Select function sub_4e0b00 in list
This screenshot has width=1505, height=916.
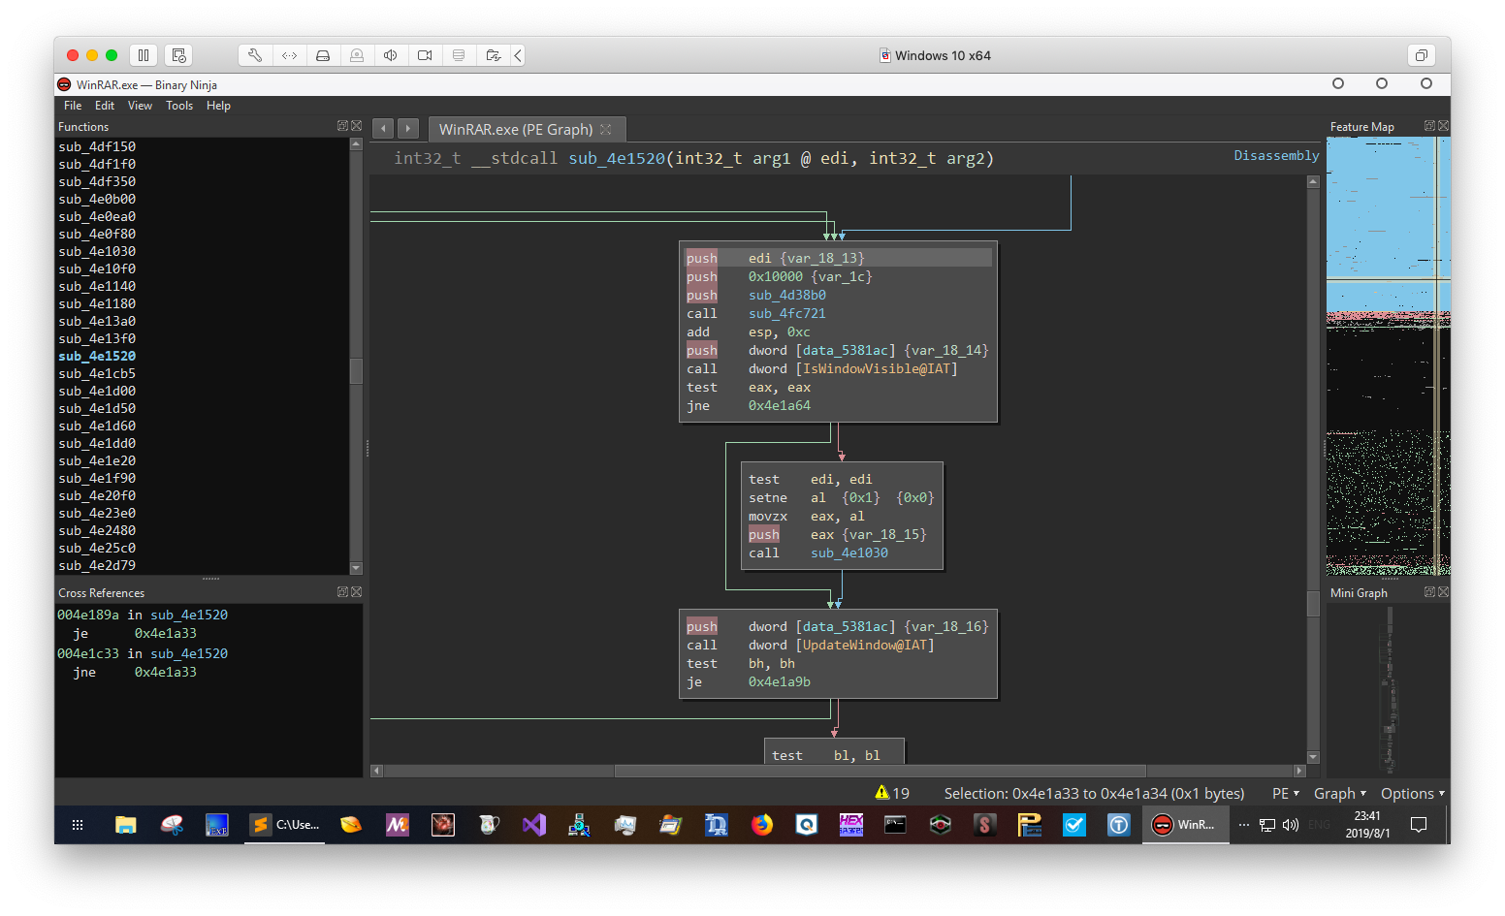[x=97, y=199]
